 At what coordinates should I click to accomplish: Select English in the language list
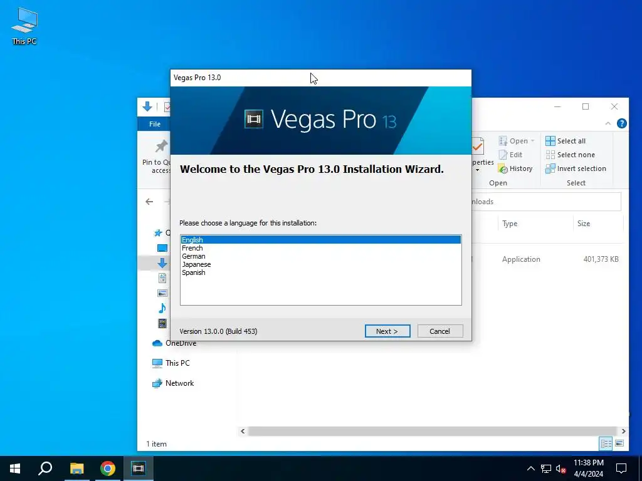point(320,240)
